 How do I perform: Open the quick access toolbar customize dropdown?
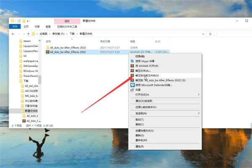point(28,21)
